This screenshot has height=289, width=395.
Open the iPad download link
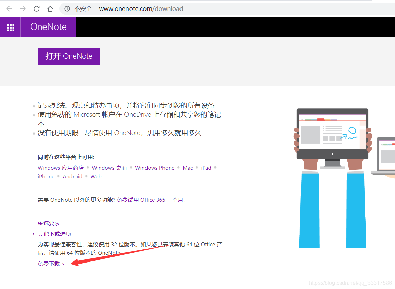(x=206, y=168)
